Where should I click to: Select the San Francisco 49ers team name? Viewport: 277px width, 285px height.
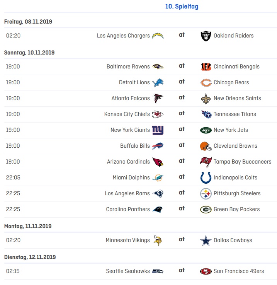click(x=239, y=271)
